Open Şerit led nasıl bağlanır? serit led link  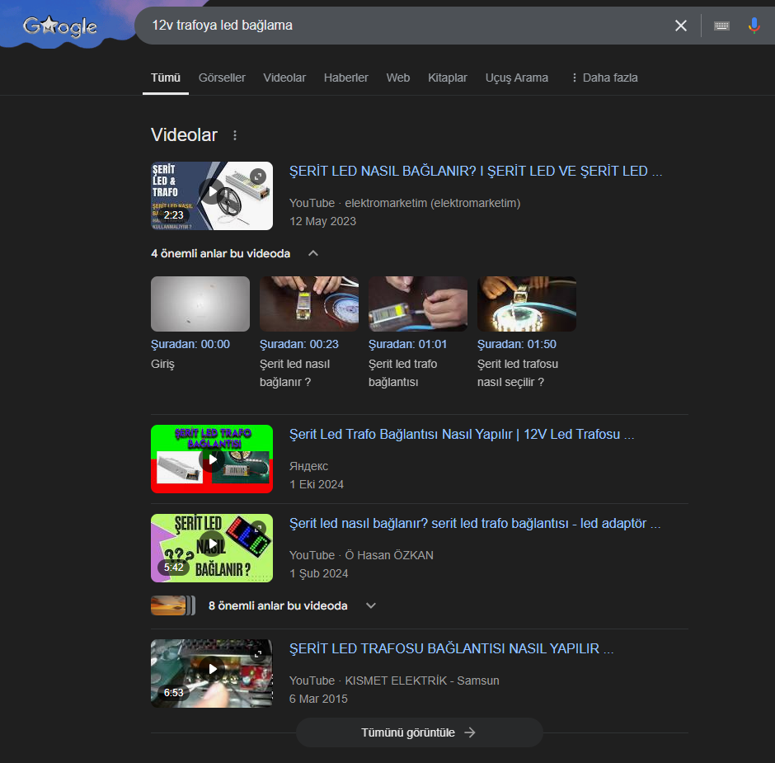point(475,523)
